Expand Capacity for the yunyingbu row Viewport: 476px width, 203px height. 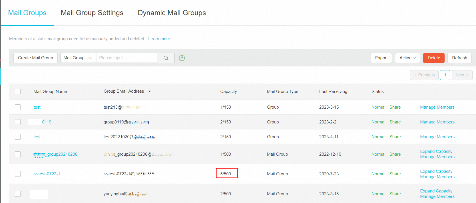pos(436,191)
